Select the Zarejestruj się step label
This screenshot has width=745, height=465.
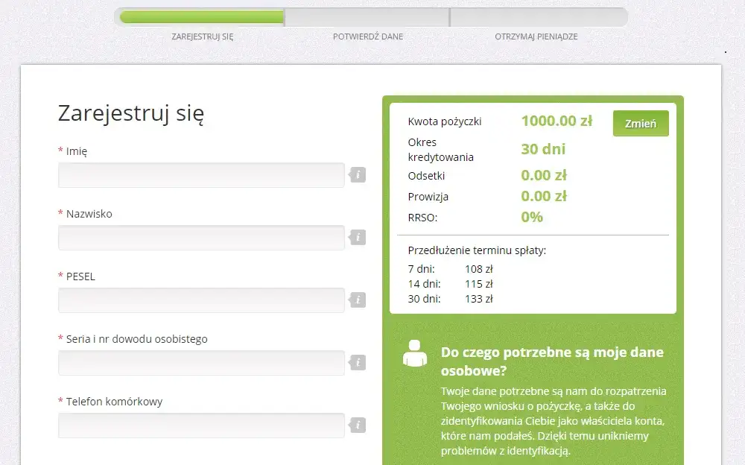201,36
